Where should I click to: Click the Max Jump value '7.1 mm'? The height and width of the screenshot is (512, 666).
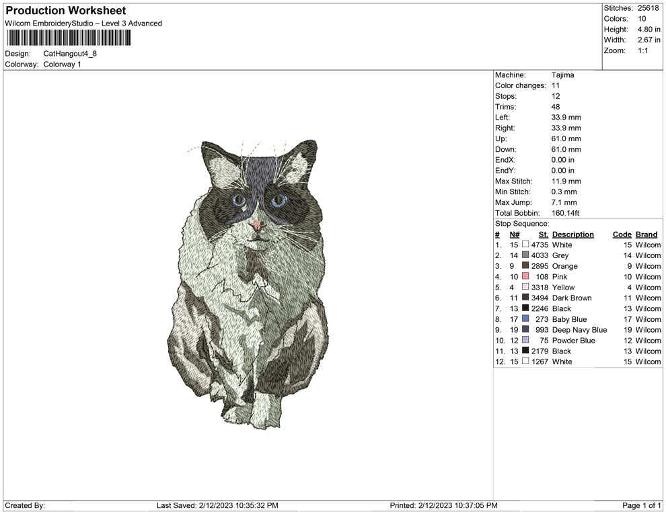[564, 202]
